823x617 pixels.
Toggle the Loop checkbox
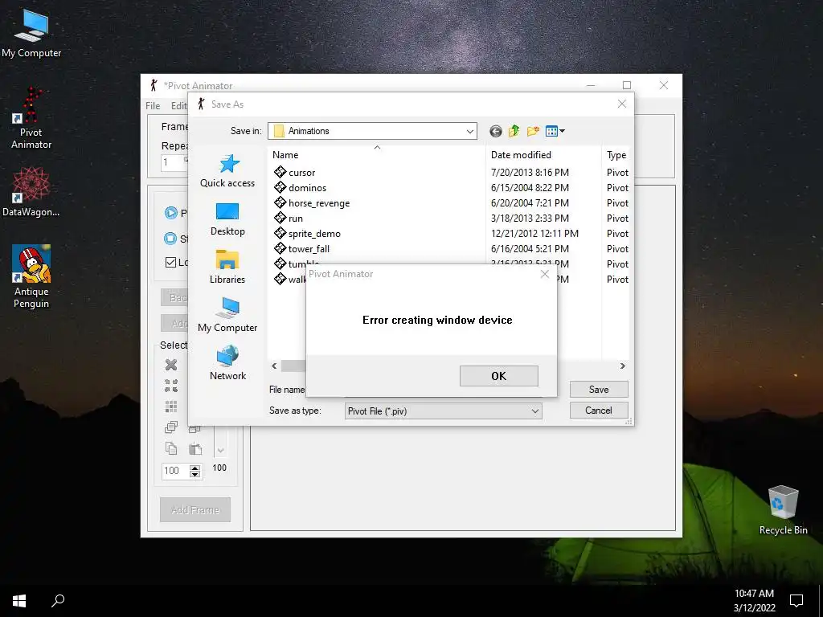click(x=170, y=263)
